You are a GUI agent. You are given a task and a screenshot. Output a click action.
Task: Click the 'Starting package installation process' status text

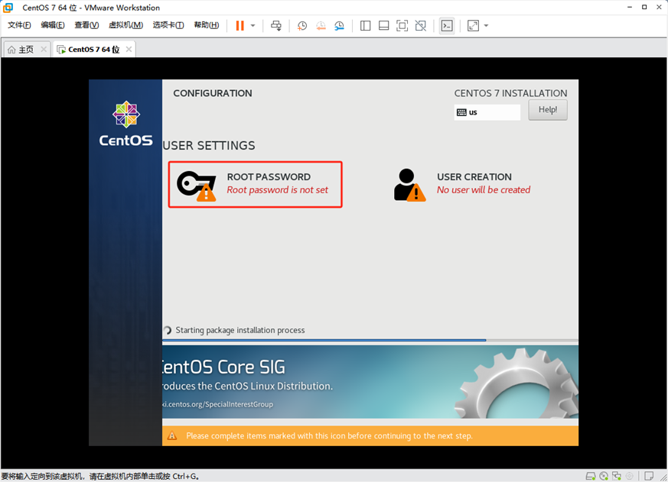[240, 330]
